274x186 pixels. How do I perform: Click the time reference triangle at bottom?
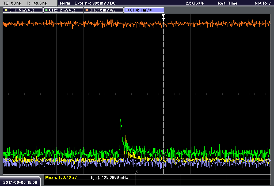137,173
